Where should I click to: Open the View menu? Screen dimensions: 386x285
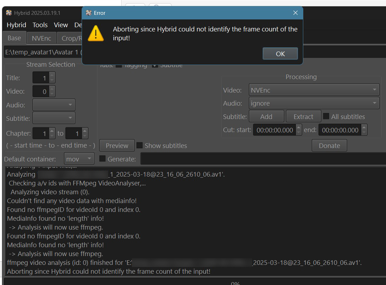(x=61, y=25)
